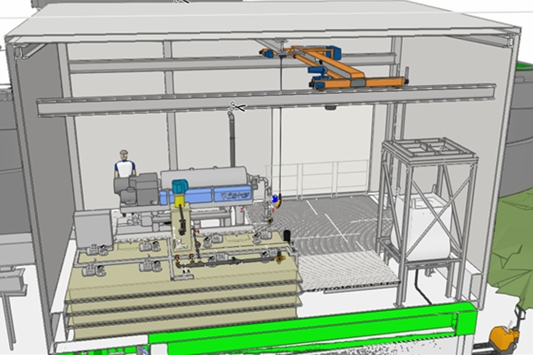Viewport: 533px width, 355px height.
Task: Click the dark gray drive motor beside the worker
Action: pos(142,191)
